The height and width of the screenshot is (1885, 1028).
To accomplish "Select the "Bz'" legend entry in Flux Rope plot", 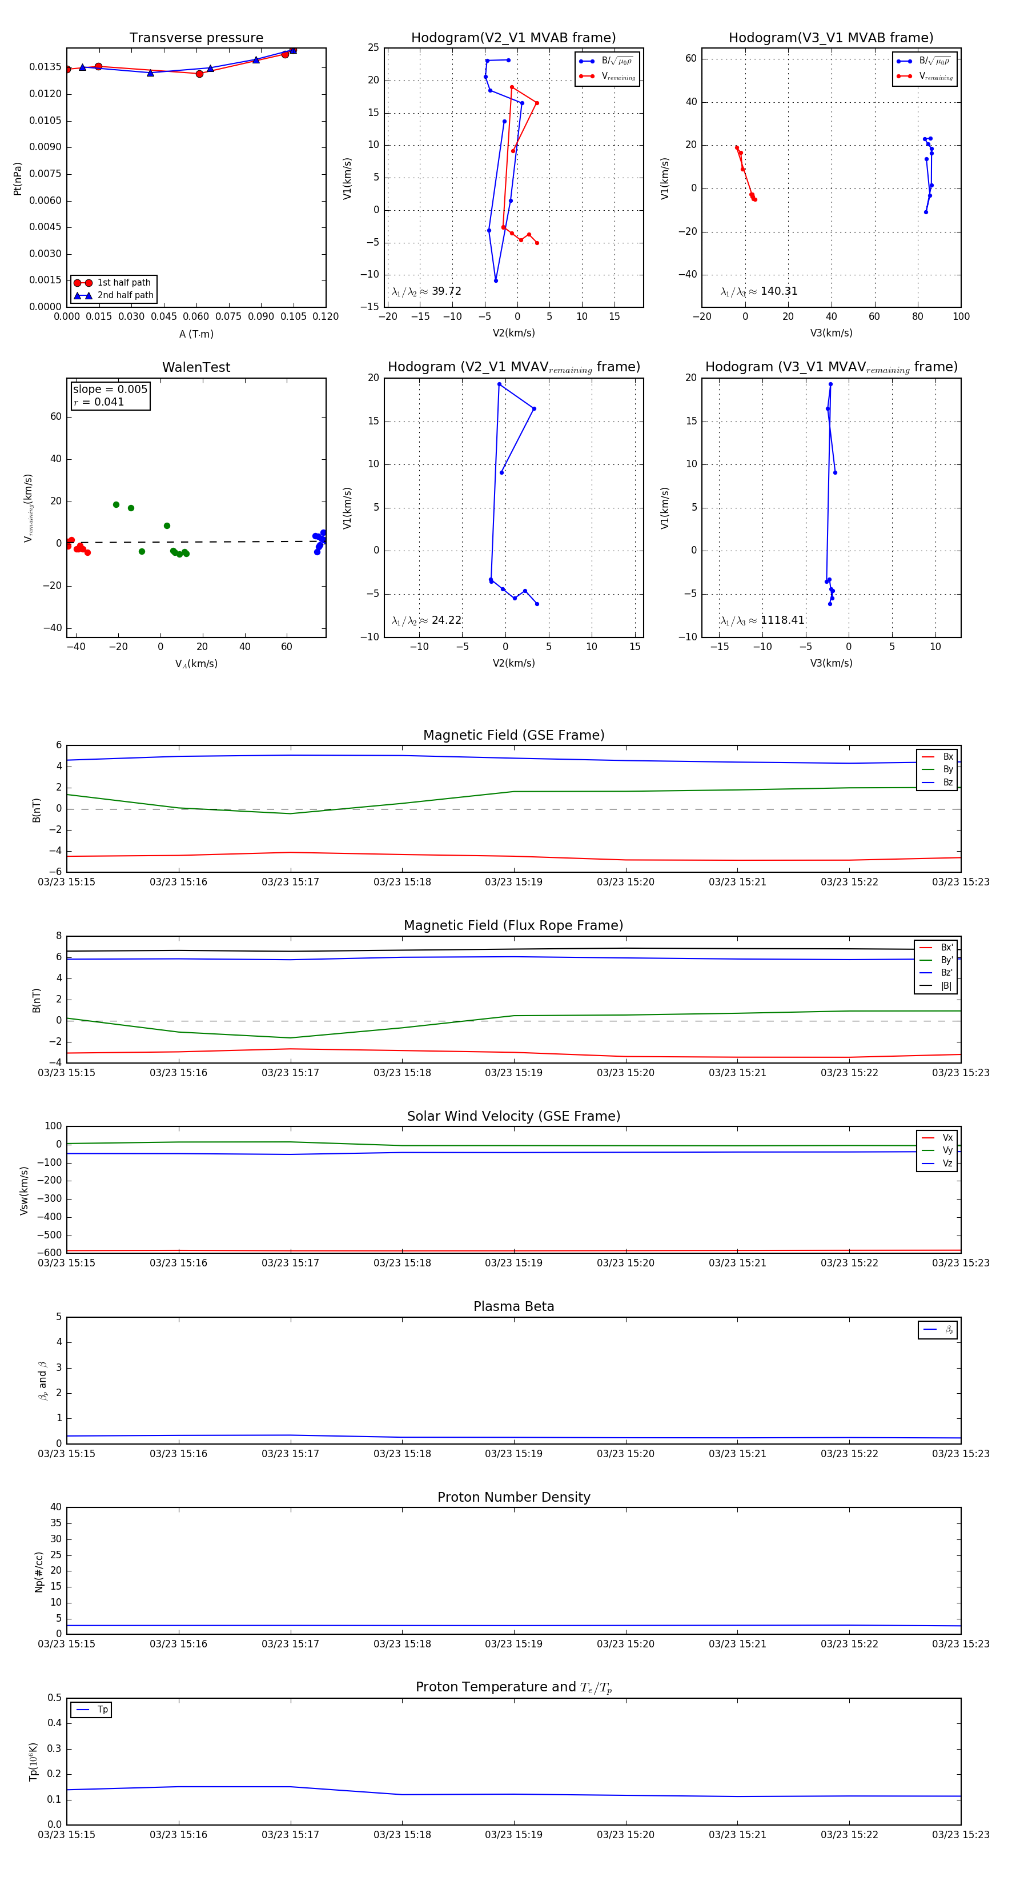I will (x=936, y=973).
